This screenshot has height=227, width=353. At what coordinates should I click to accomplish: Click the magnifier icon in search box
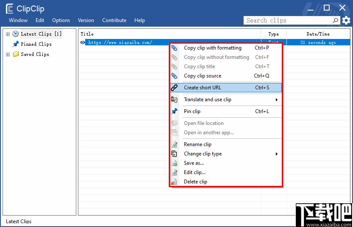[x=336, y=20]
